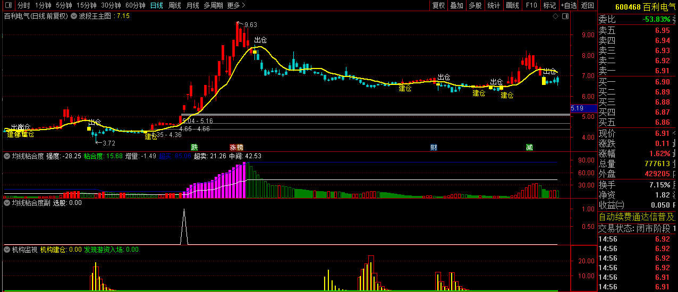The height and width of the screenshot is (292, 678).
Task: Add stock with +自选 button
Action: [x=568, y=5]
